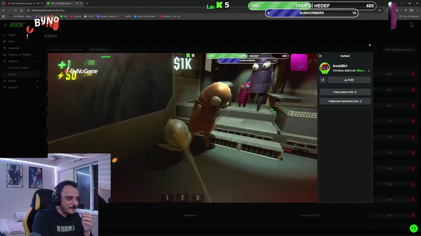This screenshot has width=421, height=236.
Task: Click the İzle button beside 4 Kas 2025 23:23
Action: pos(389,215)
